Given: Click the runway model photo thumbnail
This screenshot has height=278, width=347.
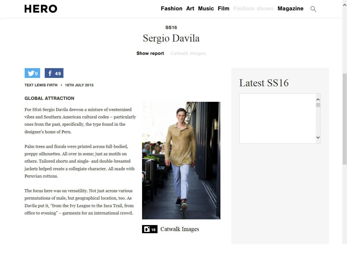Looking at the screenshot, I should click(181, 160).
